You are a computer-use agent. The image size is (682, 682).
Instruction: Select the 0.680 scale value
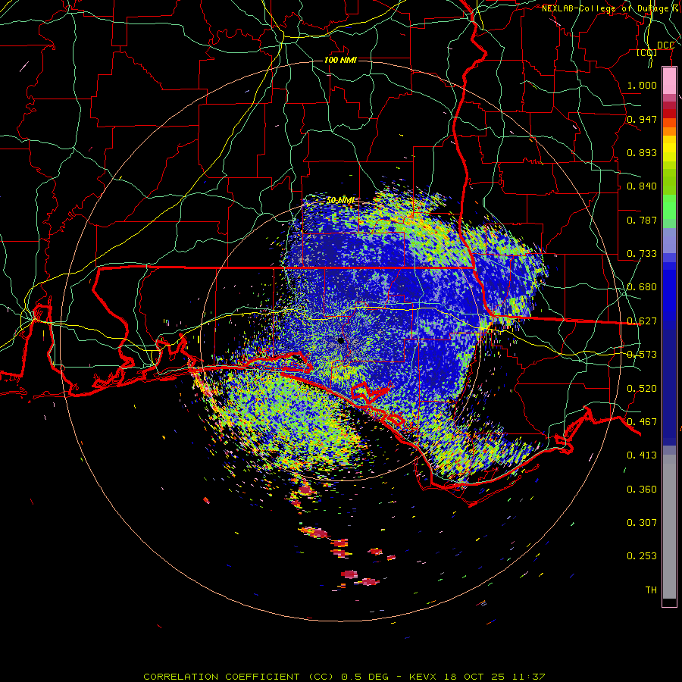point(642,287)
